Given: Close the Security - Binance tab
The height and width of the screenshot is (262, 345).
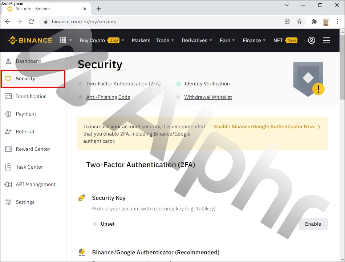Looking at the screenshot, I should pyautogui.click(x=85, y=9).
